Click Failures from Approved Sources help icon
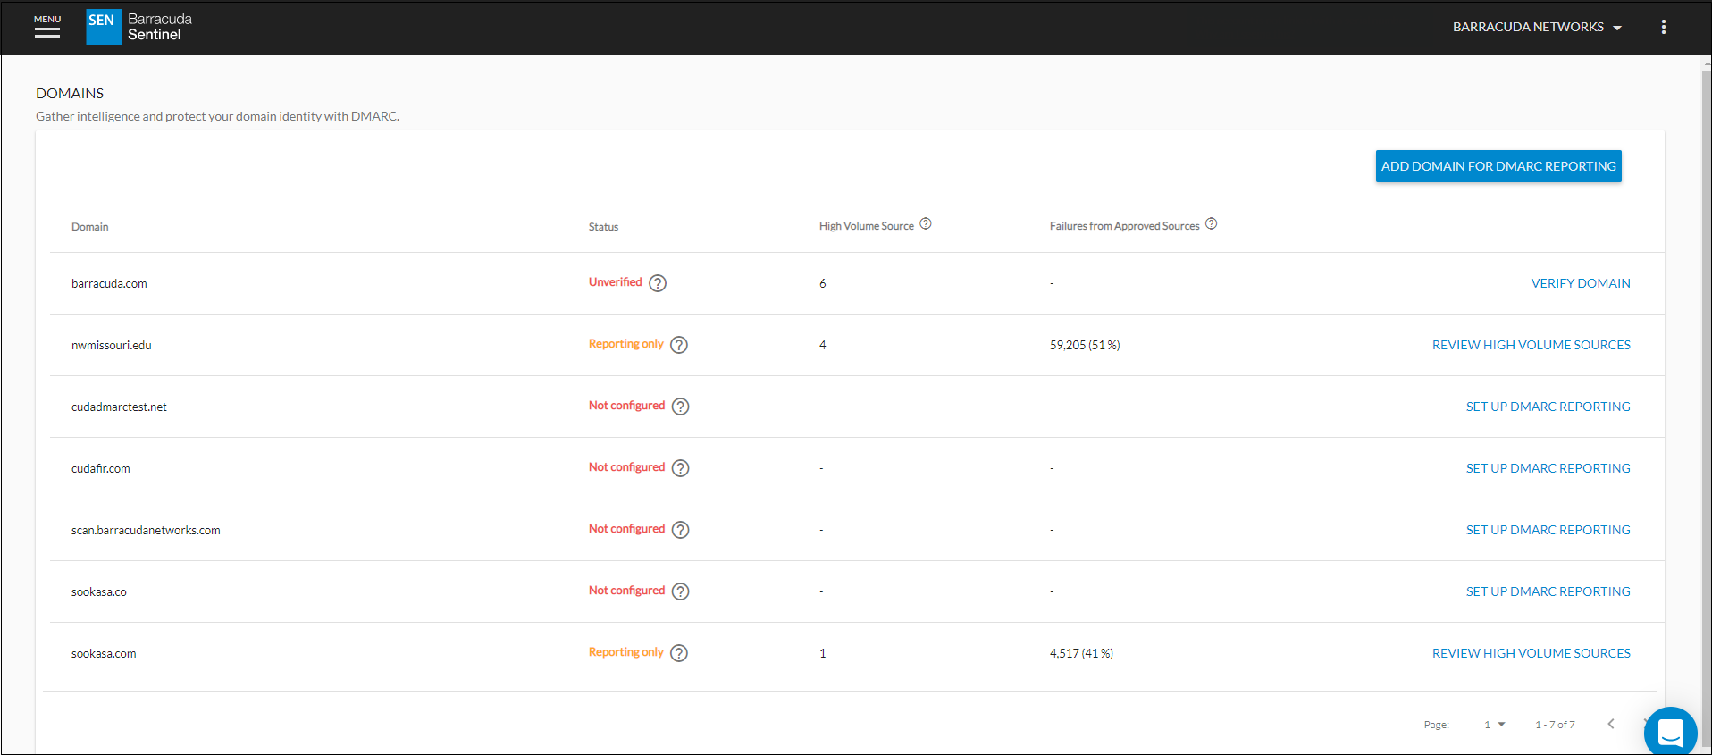Image resolution: width=1712 pixels, height=755 pixels. [x=1211, y=224]
